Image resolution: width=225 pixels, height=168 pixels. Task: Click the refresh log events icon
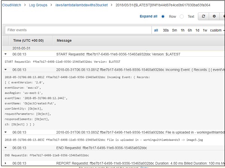(204, 16)
